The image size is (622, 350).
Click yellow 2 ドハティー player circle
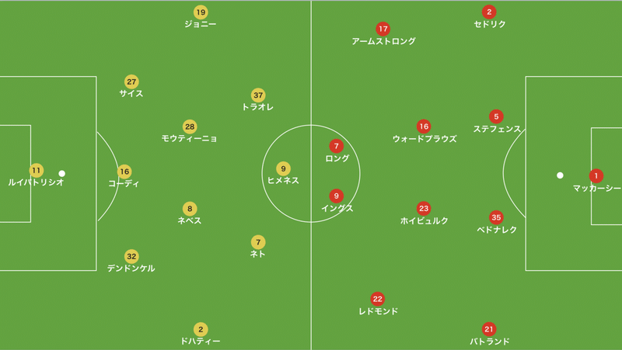click(x=201, y=329)
